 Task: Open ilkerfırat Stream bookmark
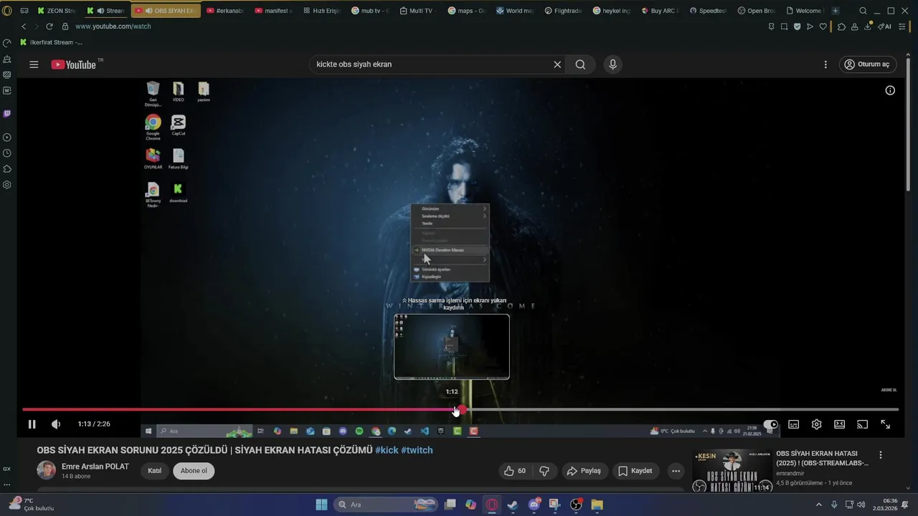tap(51, 42)
